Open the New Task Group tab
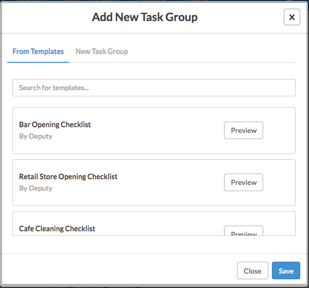309x288 pixels. click(x=101, y=52)
